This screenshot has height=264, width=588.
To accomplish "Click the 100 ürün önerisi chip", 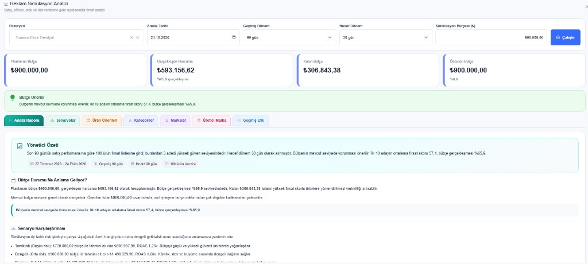I will (180, 164).
